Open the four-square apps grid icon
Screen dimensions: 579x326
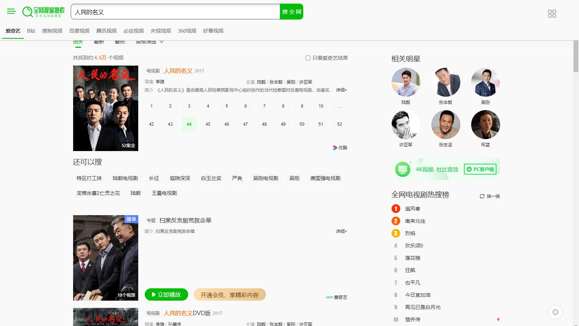coord(552,14)
